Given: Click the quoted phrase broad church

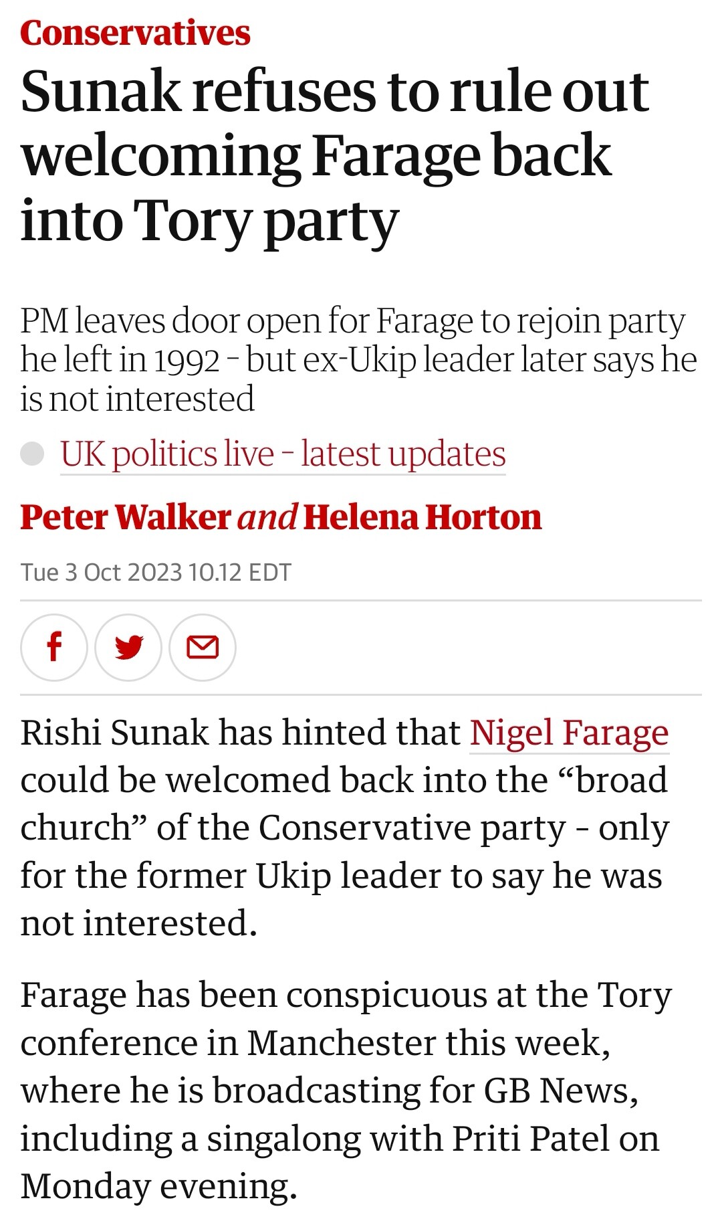Looking at the screenshot, I should (x=344, y=804).
